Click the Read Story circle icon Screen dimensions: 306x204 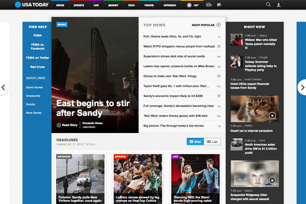tap(59, 125)
